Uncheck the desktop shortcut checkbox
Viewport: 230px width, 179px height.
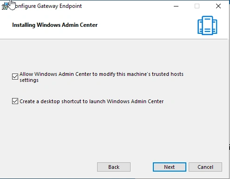click(15, 101)
